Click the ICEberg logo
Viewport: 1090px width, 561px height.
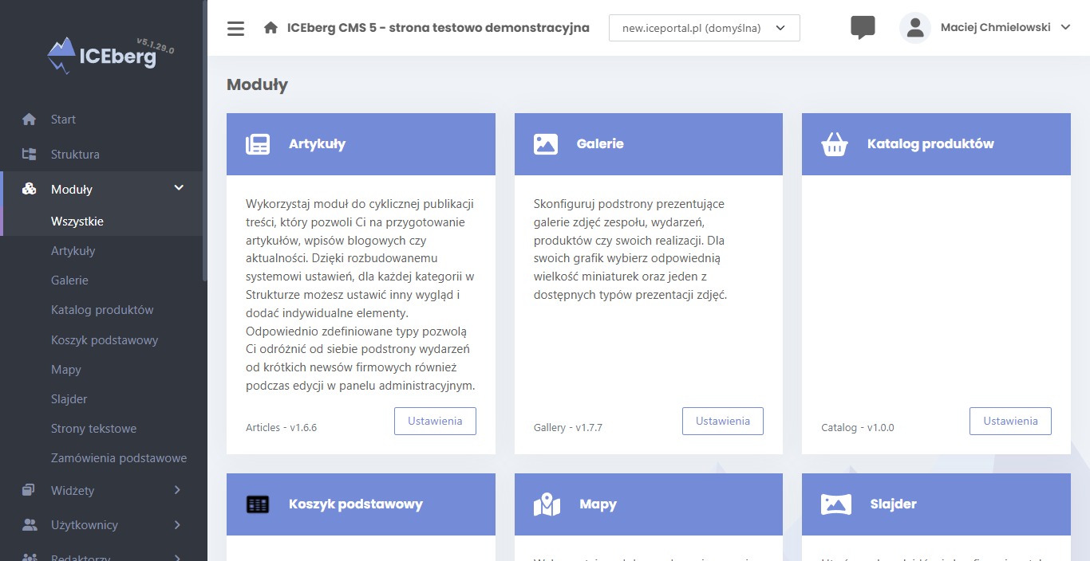coord(110,54)
